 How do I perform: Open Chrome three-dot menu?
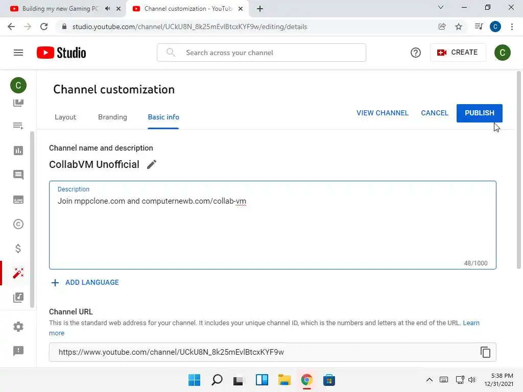click(x=512, y=27)
